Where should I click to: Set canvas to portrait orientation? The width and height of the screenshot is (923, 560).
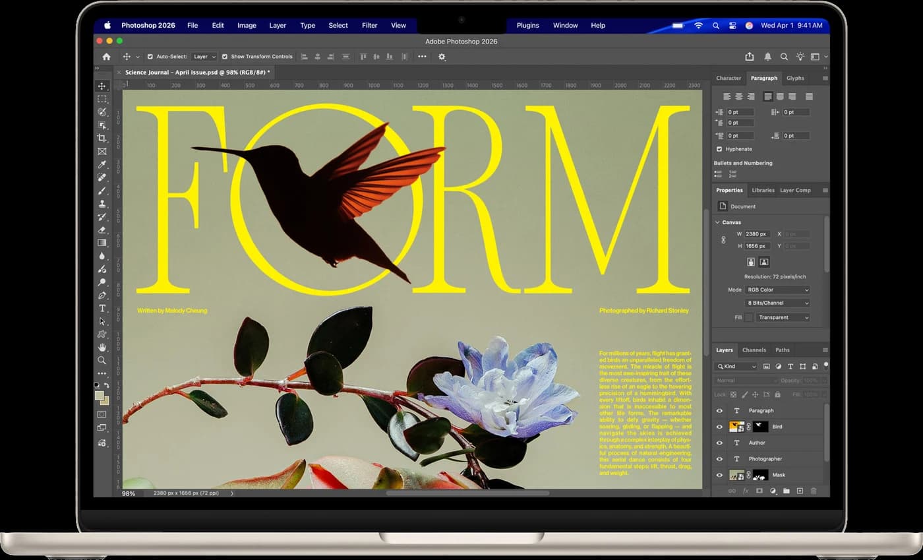click(x=750, y=262)
